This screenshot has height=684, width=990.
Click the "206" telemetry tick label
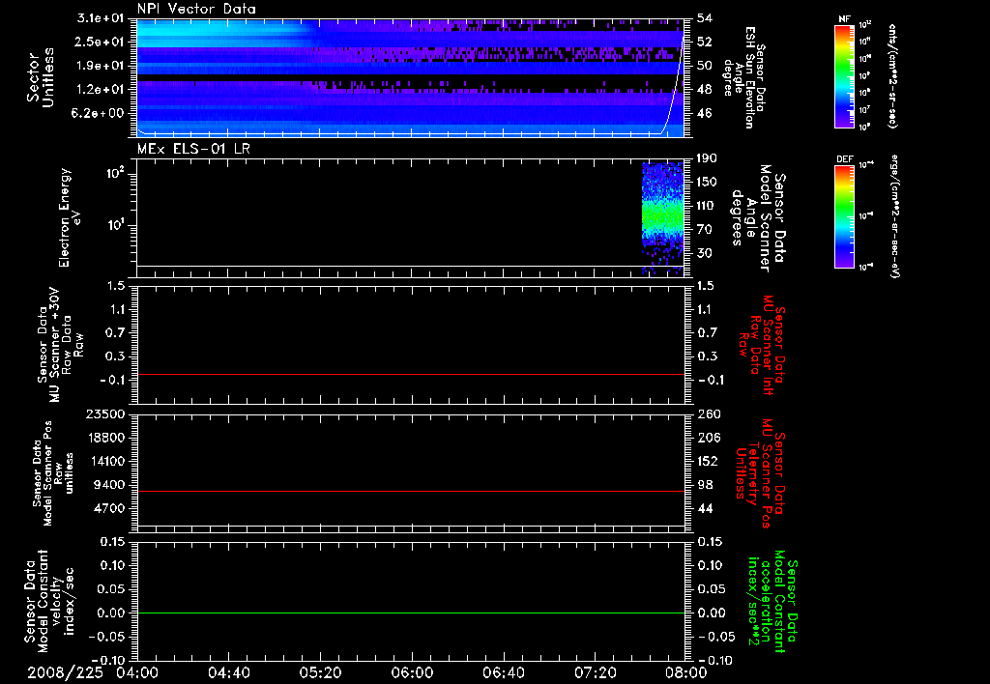click(709, 438)
